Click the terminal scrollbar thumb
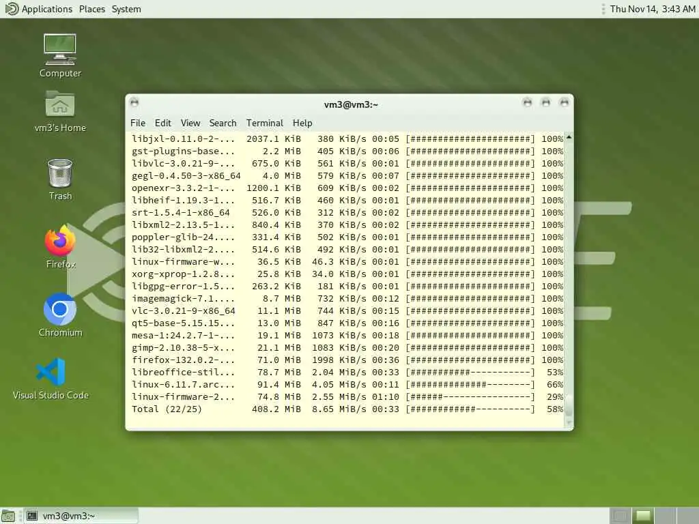The image size is (699, 524). [x=569, y=405]
